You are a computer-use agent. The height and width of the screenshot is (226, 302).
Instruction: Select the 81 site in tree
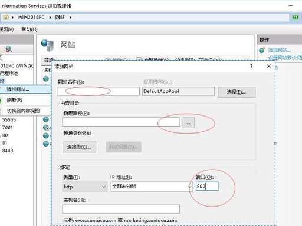[5, 143]
